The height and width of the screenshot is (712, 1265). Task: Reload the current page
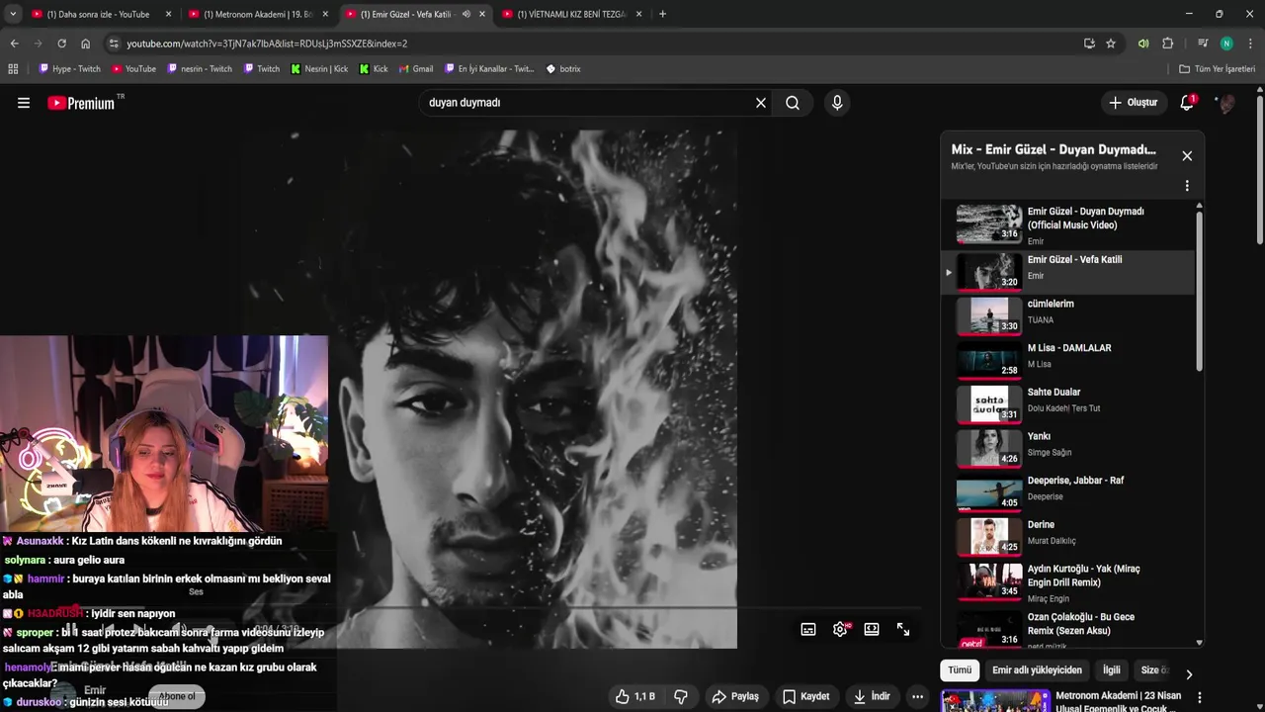[x=61, y=44]
